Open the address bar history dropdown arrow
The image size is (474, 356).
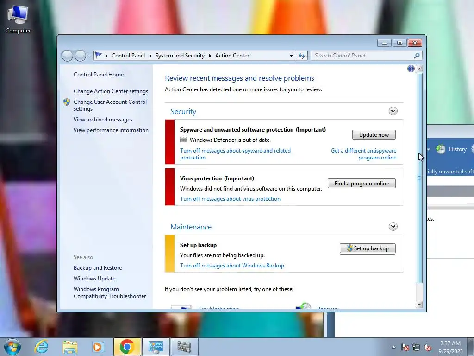pos(291,56)
